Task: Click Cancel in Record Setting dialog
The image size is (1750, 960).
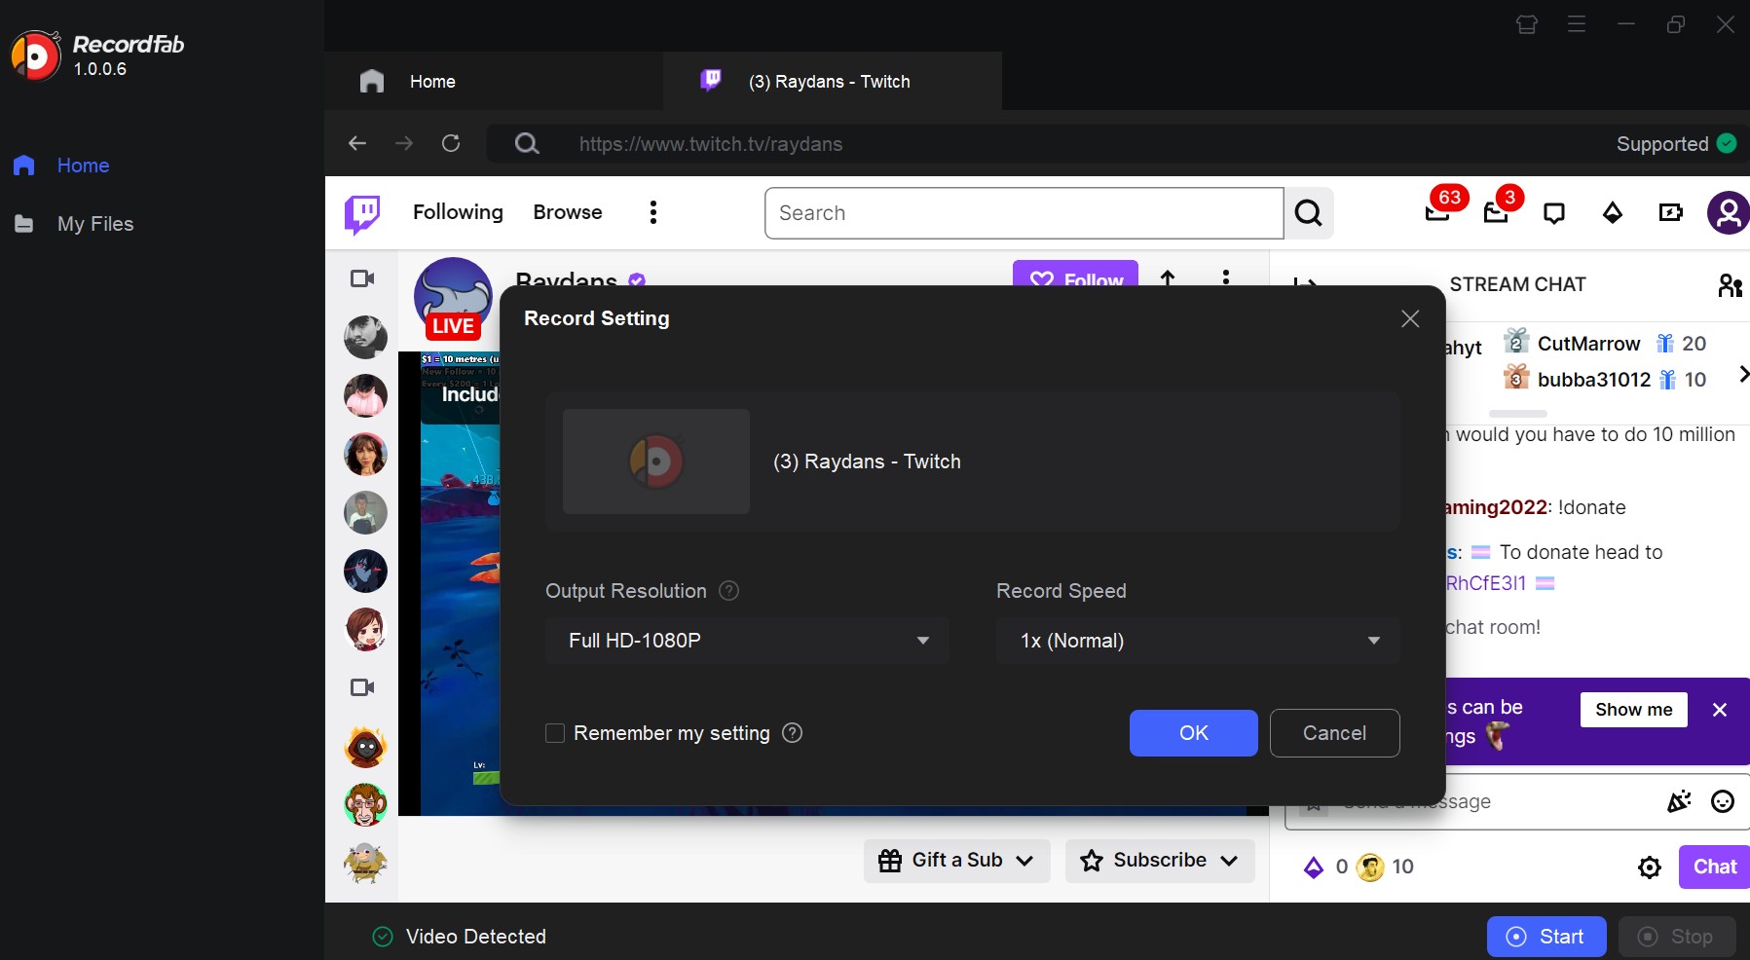Action: (x=1335, y=733)
